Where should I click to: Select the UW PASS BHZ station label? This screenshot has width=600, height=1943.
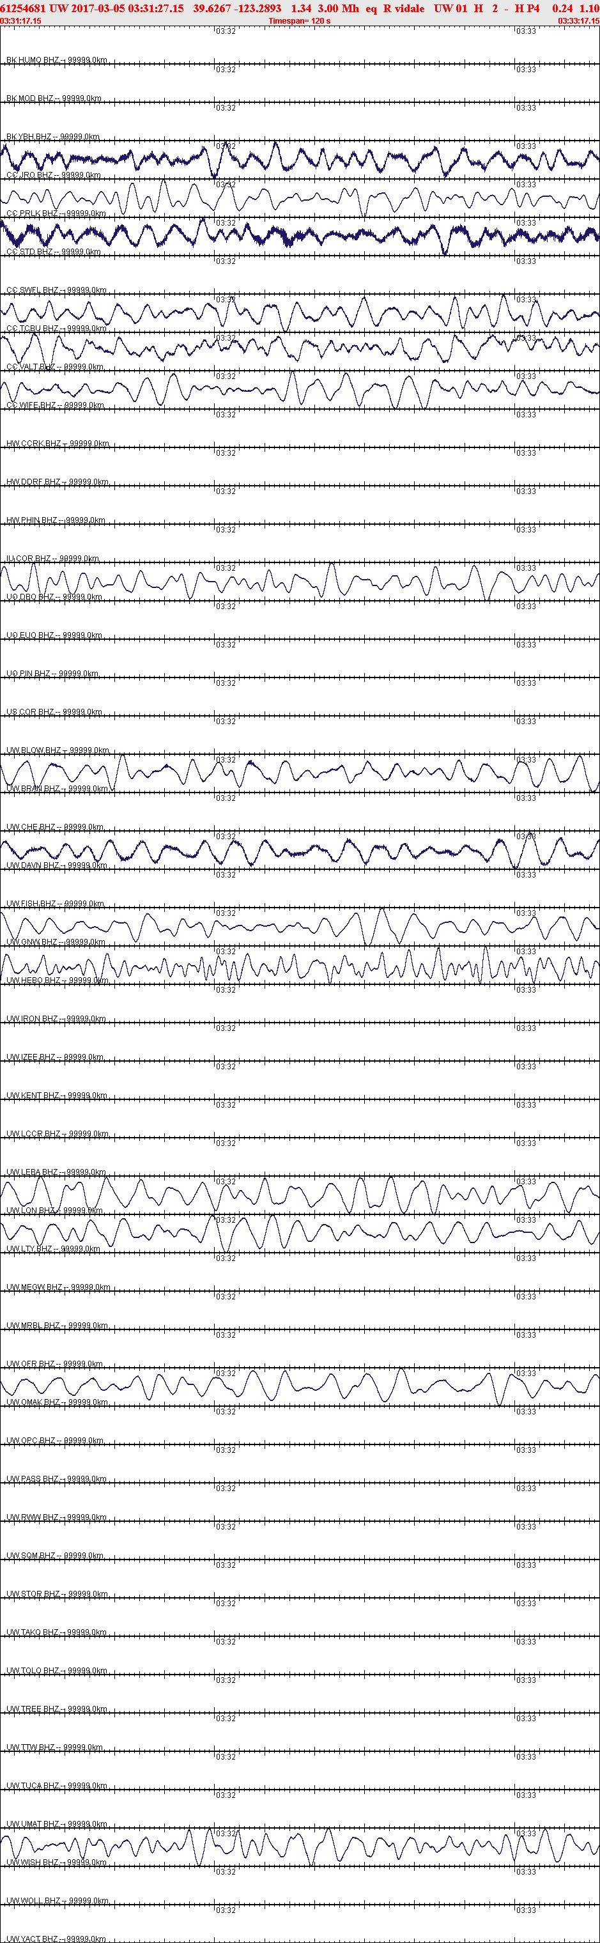56,1479
